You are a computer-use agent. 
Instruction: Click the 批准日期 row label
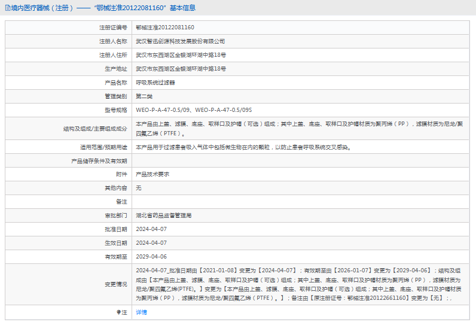click(x=116, y=229)
